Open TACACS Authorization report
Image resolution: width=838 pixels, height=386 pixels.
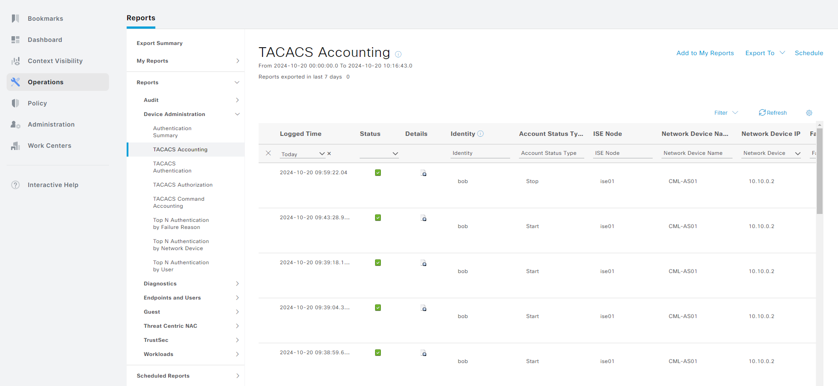(183, 185)
